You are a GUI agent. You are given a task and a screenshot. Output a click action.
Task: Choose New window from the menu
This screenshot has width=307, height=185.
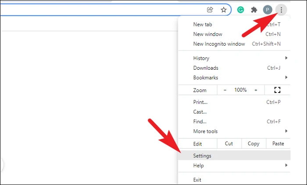click(x=234, y=34)
